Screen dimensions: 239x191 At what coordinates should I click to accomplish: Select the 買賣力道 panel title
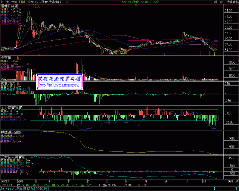(x=7, y=83)
